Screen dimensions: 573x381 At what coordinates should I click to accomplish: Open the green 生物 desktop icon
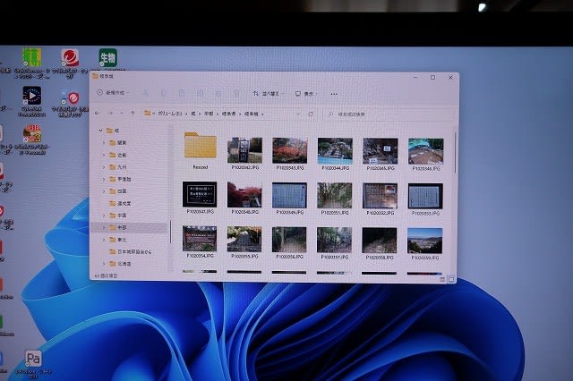point(108,59)
